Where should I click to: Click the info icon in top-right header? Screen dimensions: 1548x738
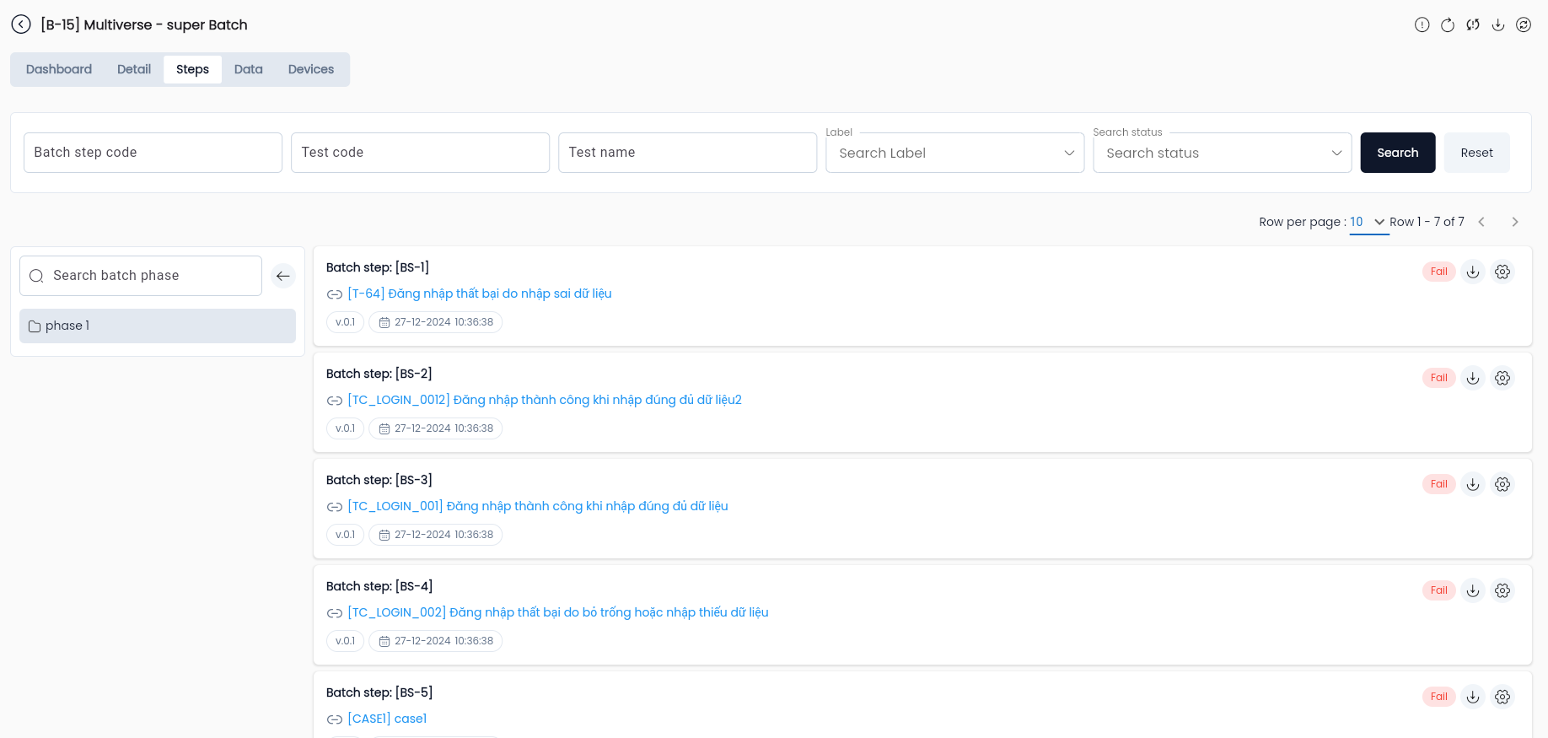(x=1422, y=24)
